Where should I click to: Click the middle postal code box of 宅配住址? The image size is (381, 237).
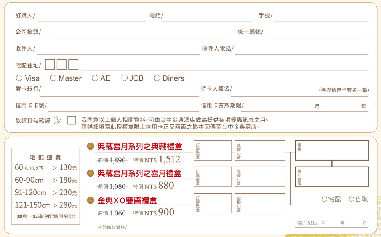pos(62,65)
